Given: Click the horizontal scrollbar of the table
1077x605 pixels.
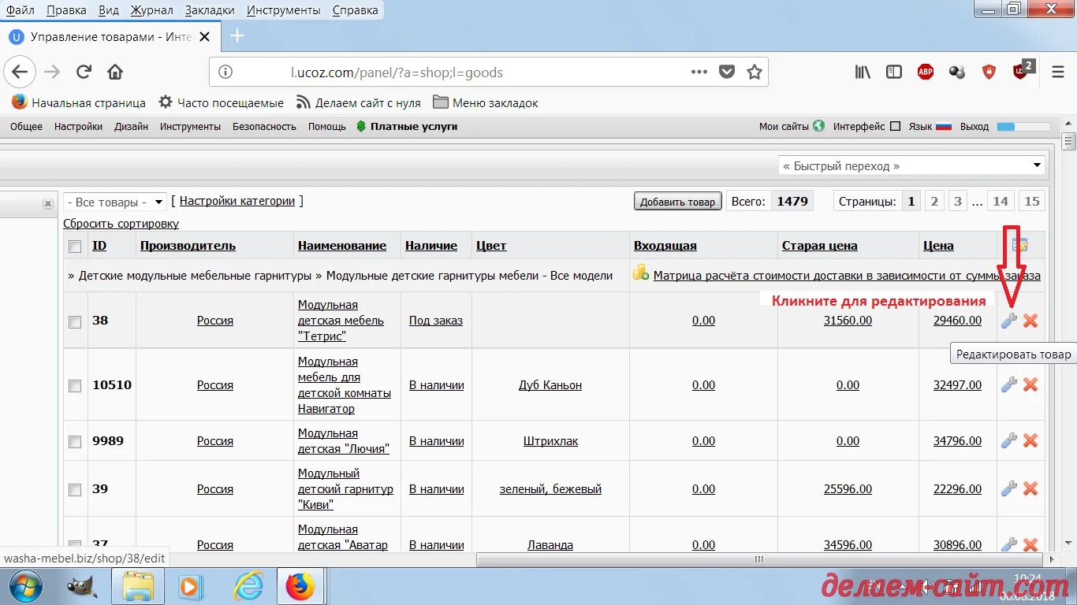Looking at the screenshot, I should (760, 559).
